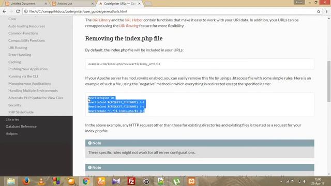Open VLC media player from taskbar
This screenshot has height=186, width=331.
pyautogui.click(x=41, y=181)
